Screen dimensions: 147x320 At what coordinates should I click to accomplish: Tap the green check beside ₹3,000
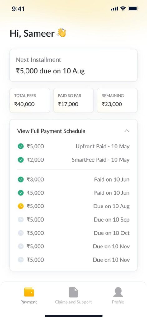pyautogui.click(x=21, y=180)
